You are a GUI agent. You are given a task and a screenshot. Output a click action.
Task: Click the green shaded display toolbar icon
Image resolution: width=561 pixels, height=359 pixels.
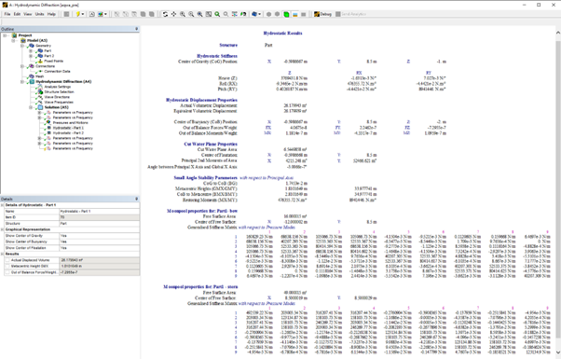tap(286, 14)
